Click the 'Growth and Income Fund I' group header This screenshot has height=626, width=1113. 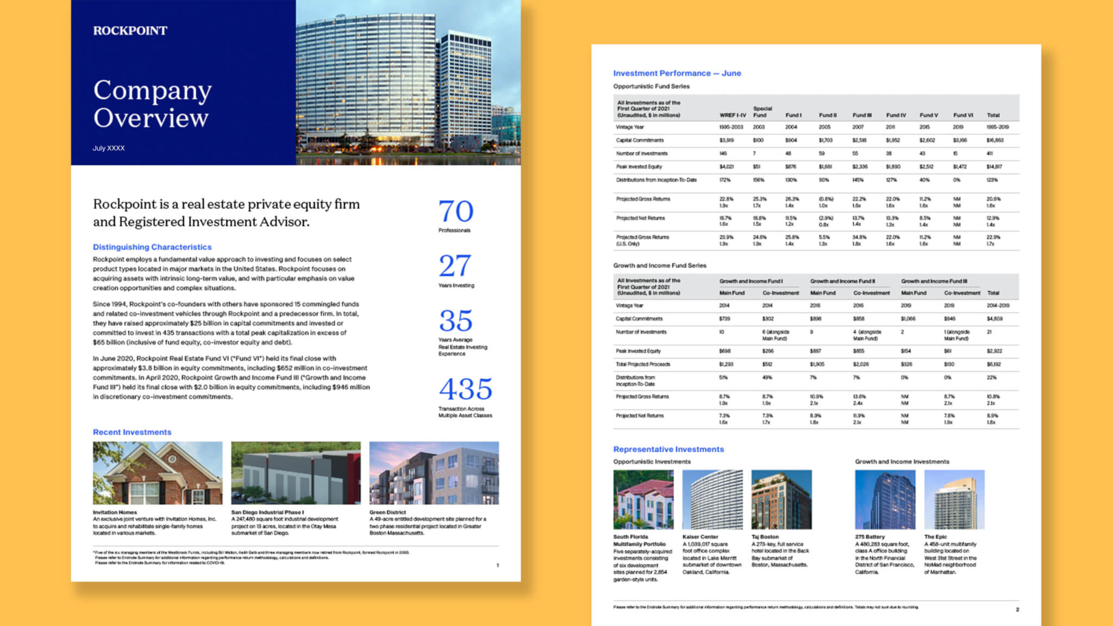coord(751,281)
